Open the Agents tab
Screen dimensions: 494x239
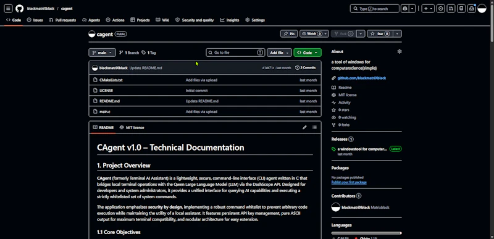tap(91, 20)
